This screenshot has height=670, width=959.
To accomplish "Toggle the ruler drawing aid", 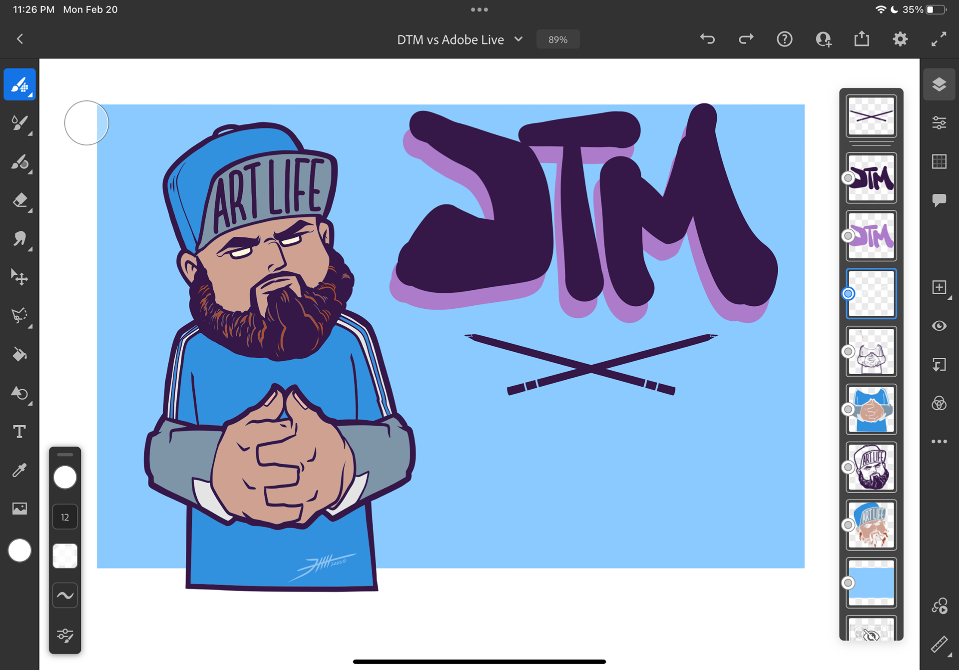I will pos(939,645).
